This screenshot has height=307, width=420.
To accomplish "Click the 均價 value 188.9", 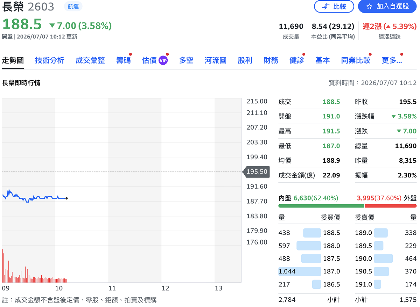I will (331, 160).
